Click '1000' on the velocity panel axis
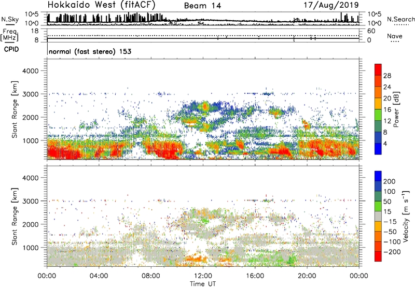This screenshot has height=287, width=415. tap(30, 248)
